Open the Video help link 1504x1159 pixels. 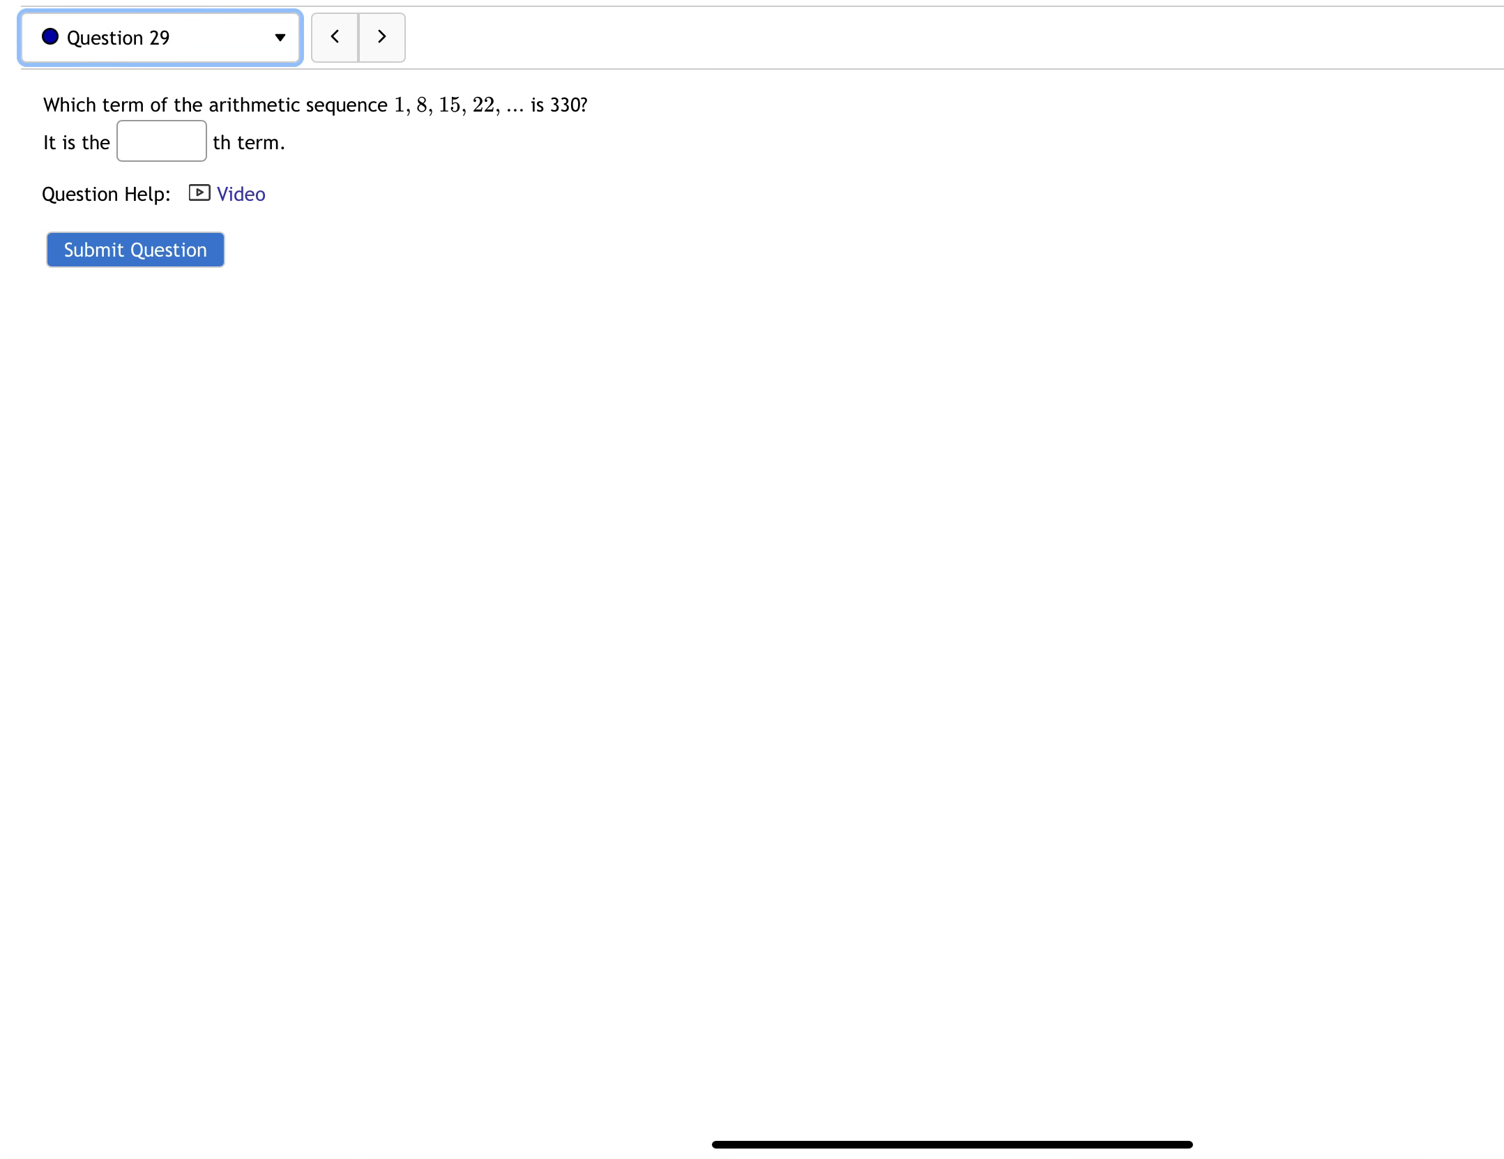[x=241, y=194]
